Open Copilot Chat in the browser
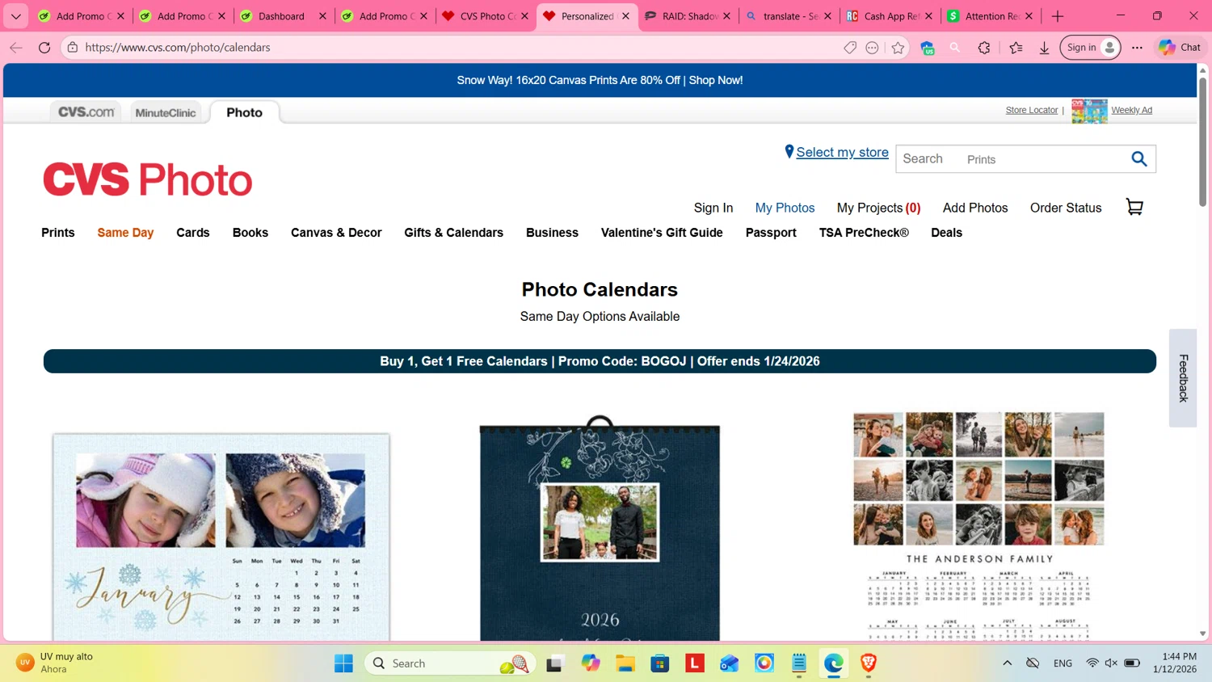Screen dimensions: 1212x682 1180,48
